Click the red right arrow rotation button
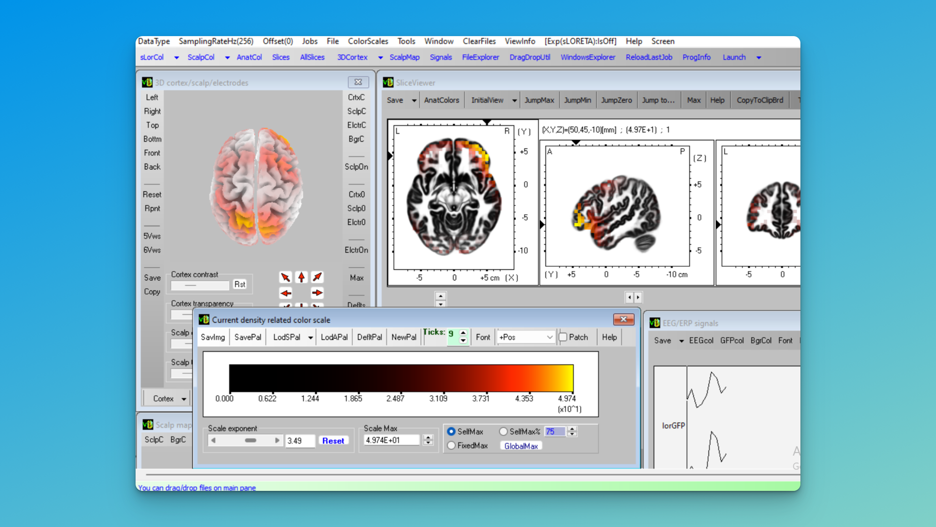 pos(317,293)
